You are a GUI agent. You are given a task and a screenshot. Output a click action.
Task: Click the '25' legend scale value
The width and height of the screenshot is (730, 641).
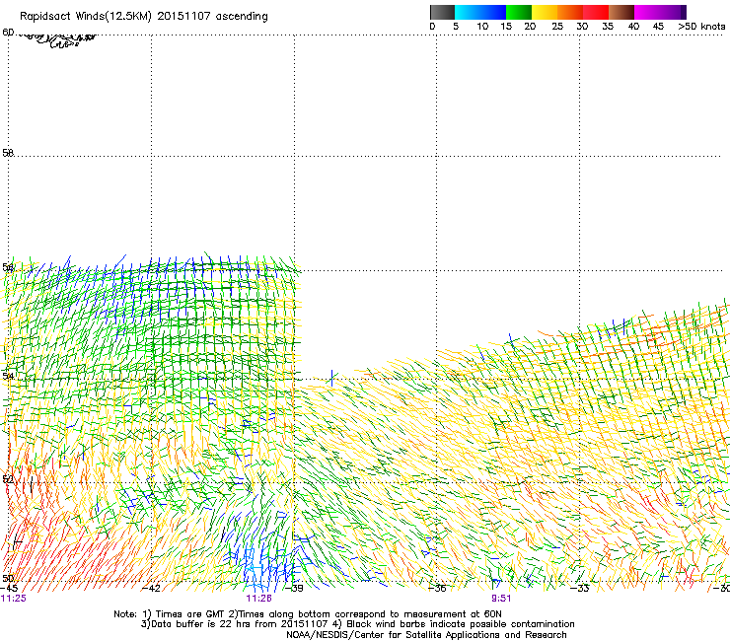tap(557, 27)
